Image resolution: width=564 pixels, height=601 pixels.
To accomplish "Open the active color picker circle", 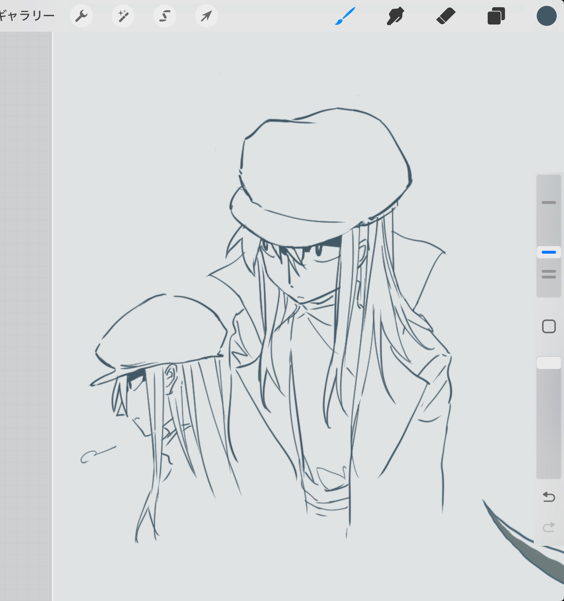I will pos(546,16).
